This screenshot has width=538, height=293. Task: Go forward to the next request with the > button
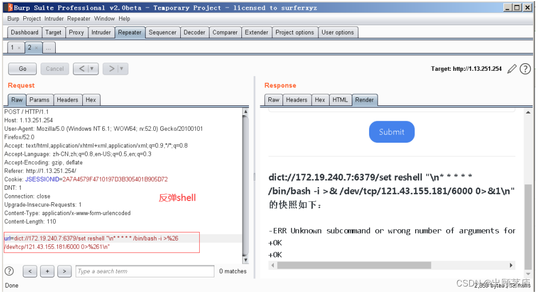(x=111, y=69)
